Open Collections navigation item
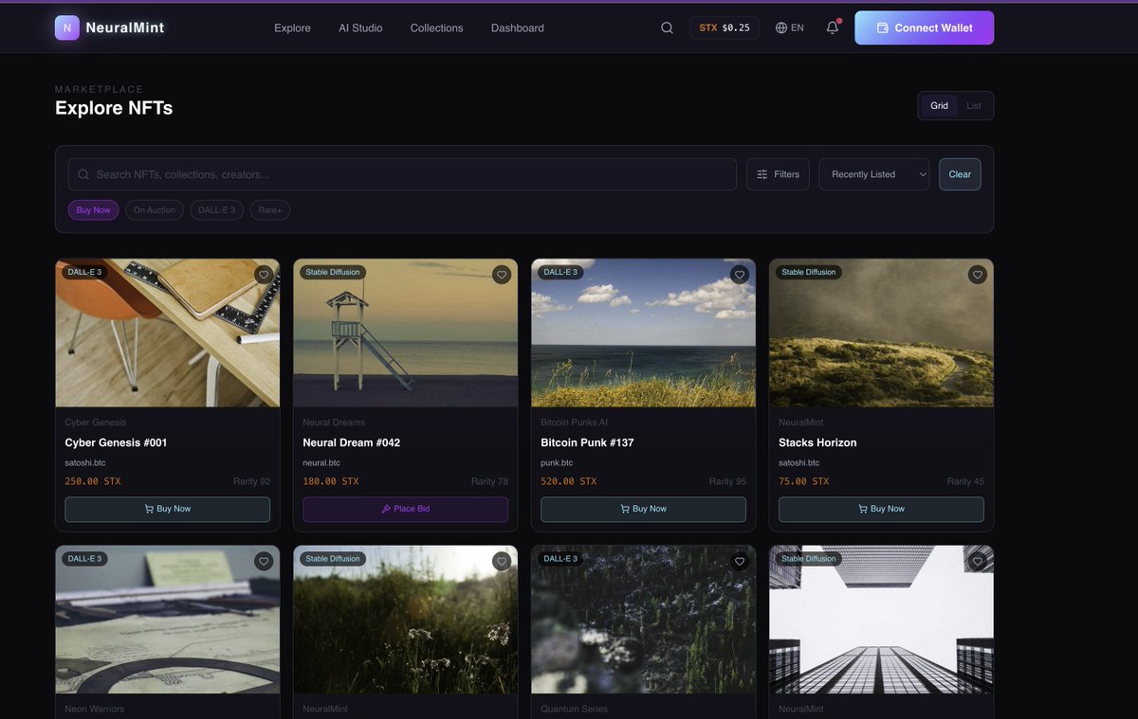This screenshot has height=719, width=1138. [436, 27]
